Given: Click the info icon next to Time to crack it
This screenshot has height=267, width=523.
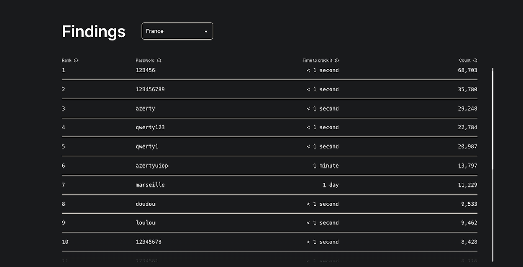Looking at the screenshot, I should (x=337, y=60).
